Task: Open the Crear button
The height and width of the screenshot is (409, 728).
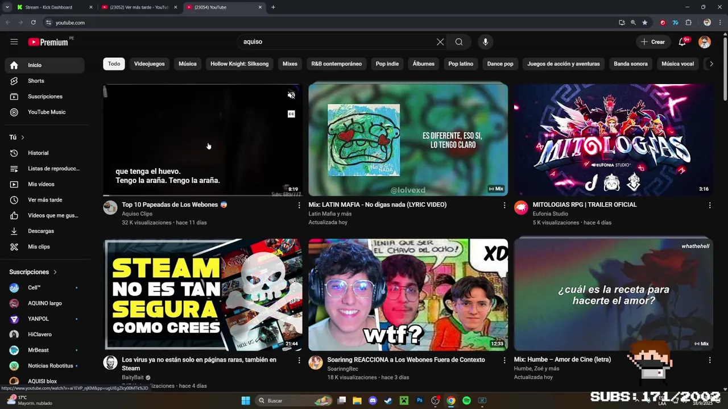Action: click(652, 42)
